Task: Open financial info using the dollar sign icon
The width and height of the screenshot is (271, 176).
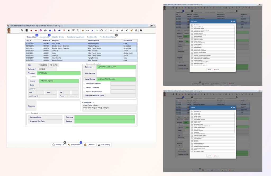Action: [x=97, y=30]
